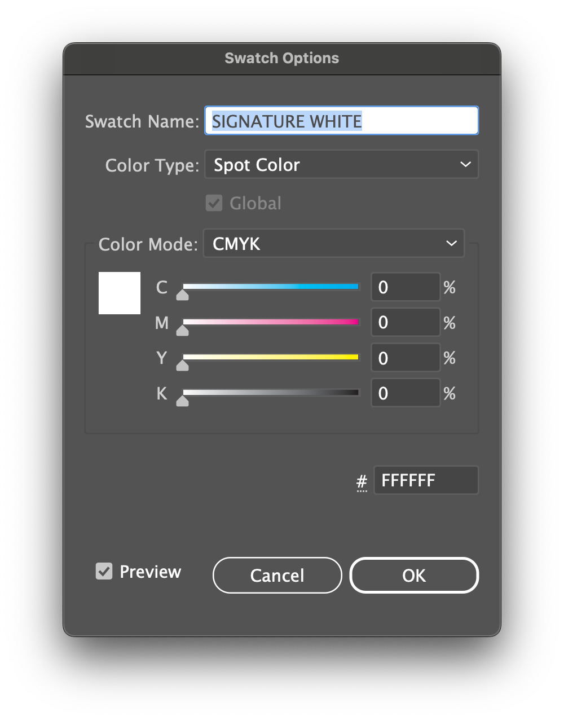Image resolution: width=564 pixels, height=720 pixels.
Task: Click the hash symbol beside hex field
Action: [x=362, y=481]
